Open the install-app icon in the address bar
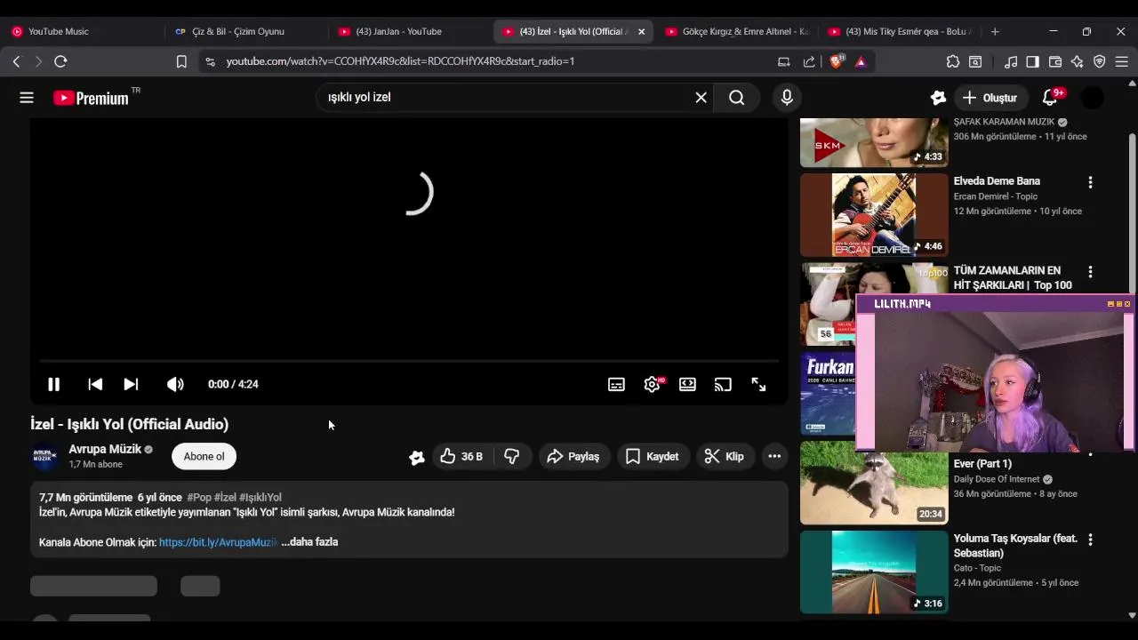The height and width of the screenshot is (640, 1138). click(x=783, y=61)
